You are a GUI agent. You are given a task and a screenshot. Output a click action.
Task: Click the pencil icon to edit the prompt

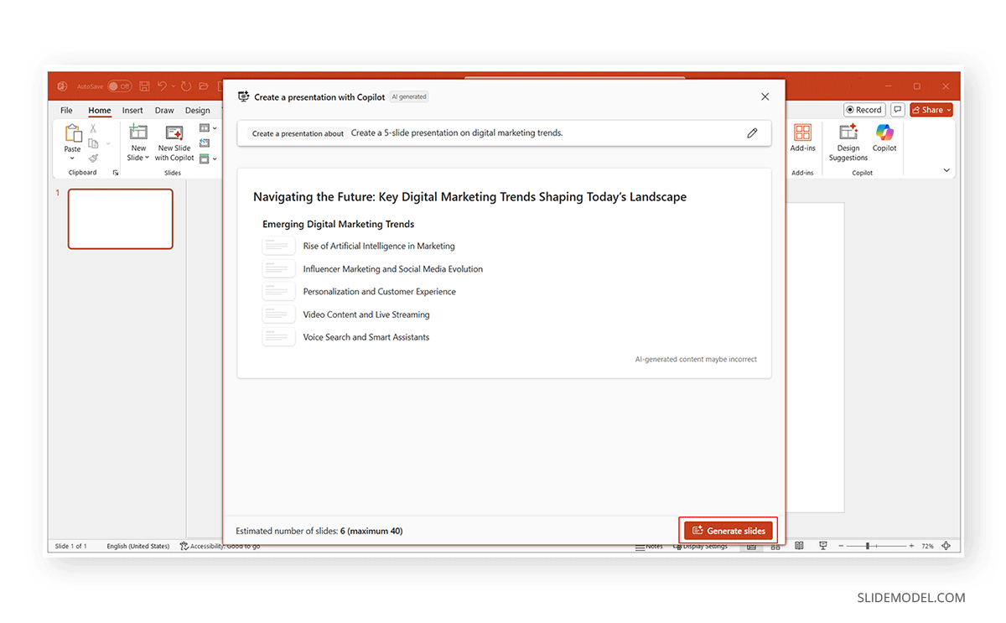(752, 133)
